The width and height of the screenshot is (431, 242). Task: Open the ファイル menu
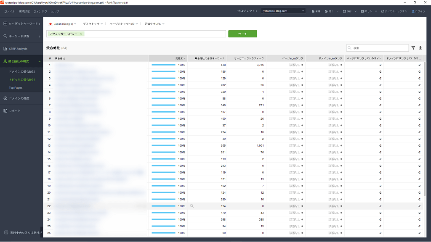pos(9,11)
